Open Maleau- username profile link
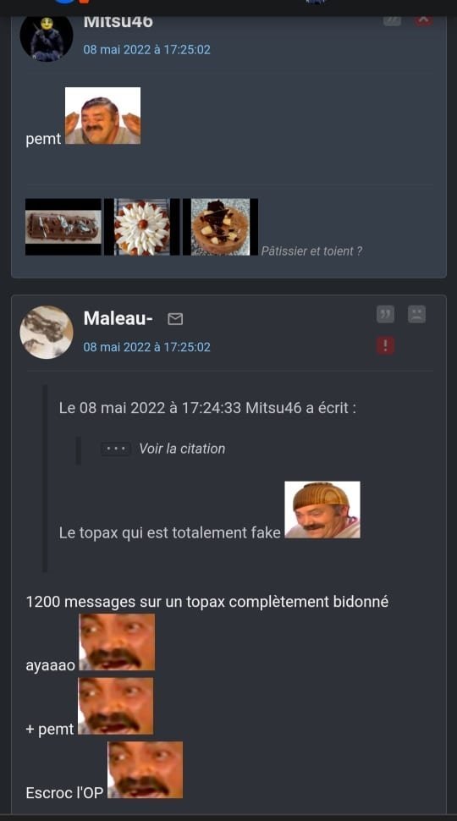This screenshot has height=821, width=457. click(x=118, y=318)
